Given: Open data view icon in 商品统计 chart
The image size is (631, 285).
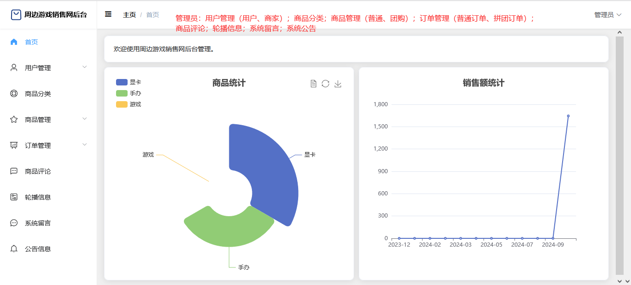Looking at the screenshot, I should (313, 84).
